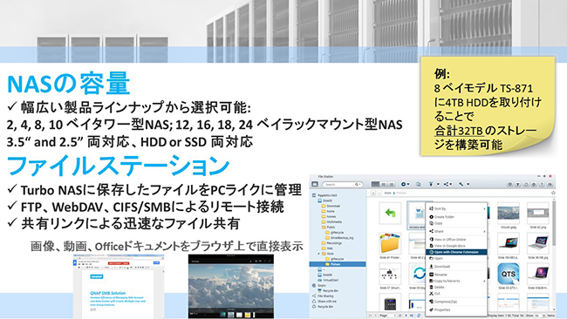Collapse the Work folder tree arrow
This screenshot has height=319, width=567.
coord(318,254)
